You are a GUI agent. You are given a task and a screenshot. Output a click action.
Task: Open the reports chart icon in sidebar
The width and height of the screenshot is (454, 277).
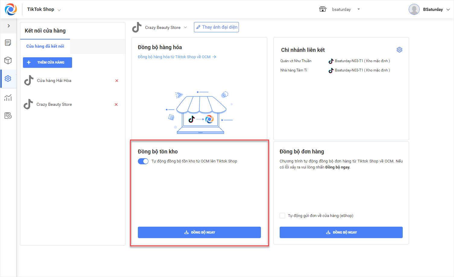coord(8,98)
